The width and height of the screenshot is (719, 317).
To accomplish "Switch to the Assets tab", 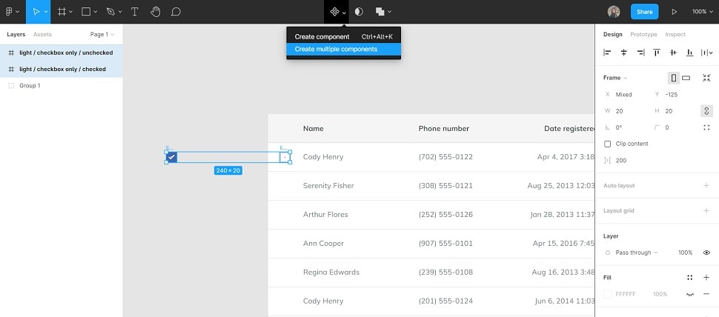I will [42, 34].
